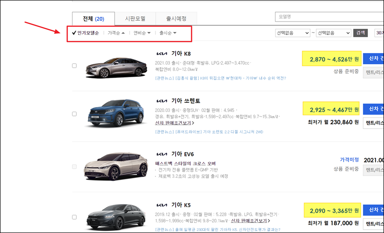The height and width of the screenshot is (233, 384).
Task: Open K8 related news link
Action: coord(220,78)
